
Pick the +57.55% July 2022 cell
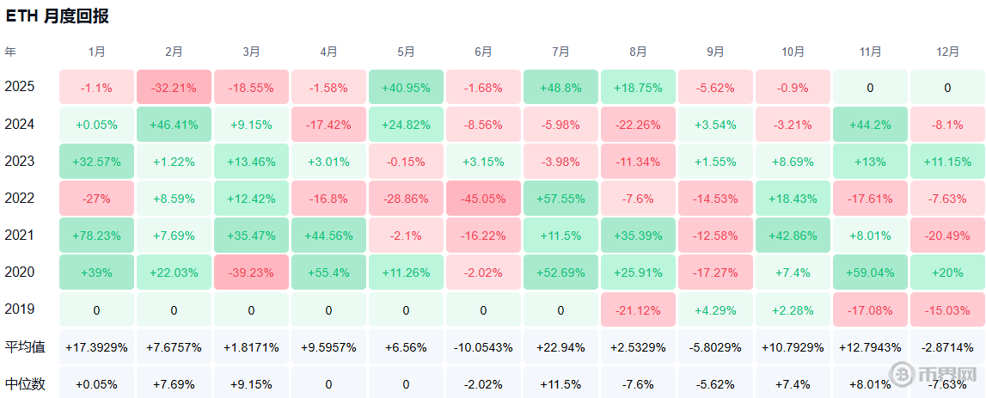560,199
